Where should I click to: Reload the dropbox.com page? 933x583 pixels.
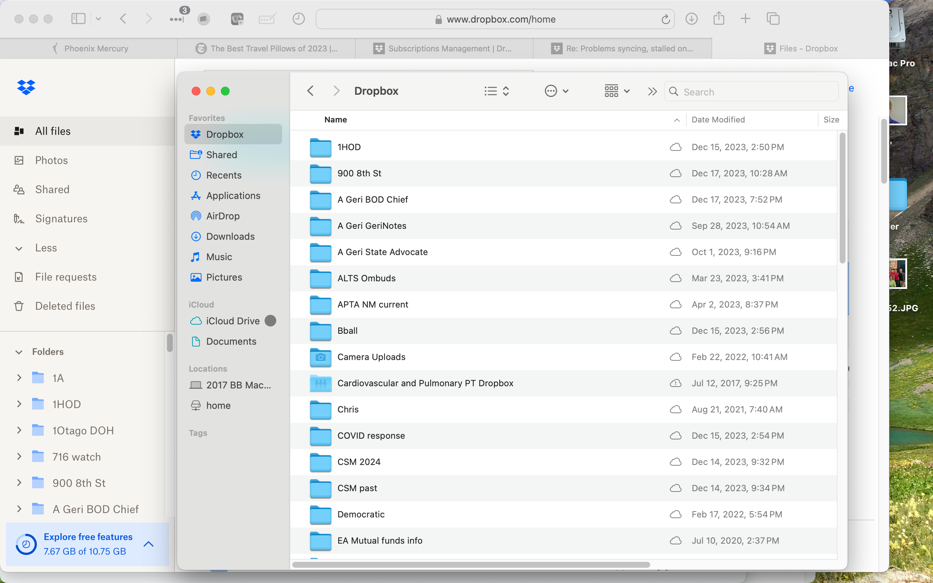coord(665,19)
